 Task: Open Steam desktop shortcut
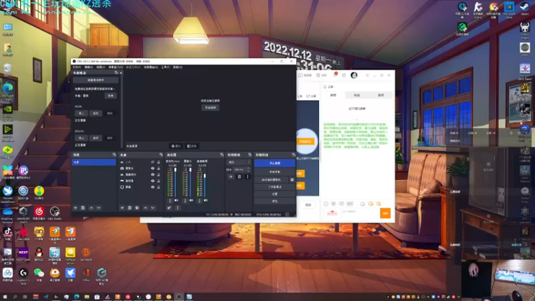pos(524,9)
